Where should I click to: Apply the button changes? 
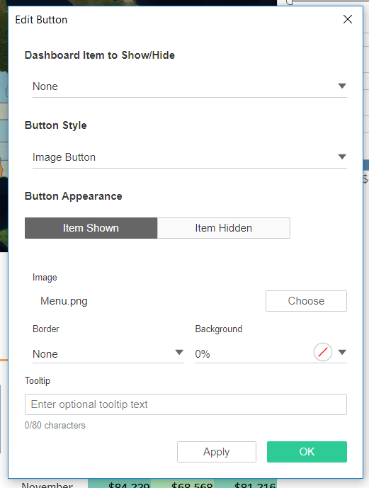pyautogui.click(x=217, y=452)
